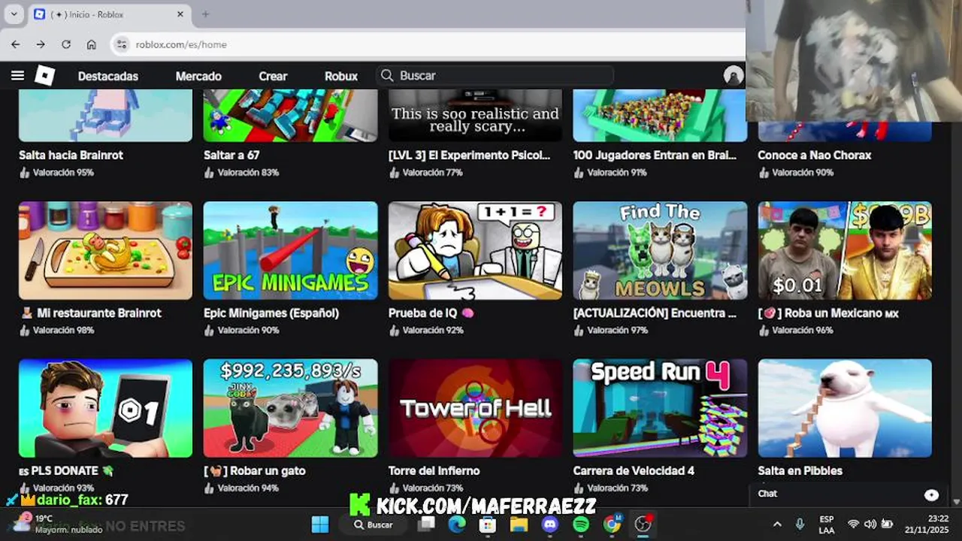
Task: Click the Roblox logo icon
Action: click(45, 76)
